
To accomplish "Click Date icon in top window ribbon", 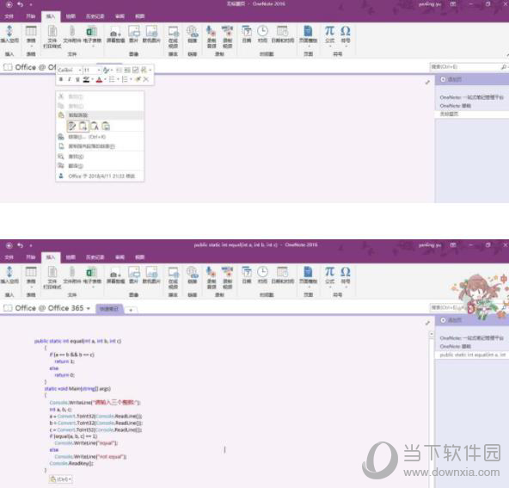I will coord(247,31).
